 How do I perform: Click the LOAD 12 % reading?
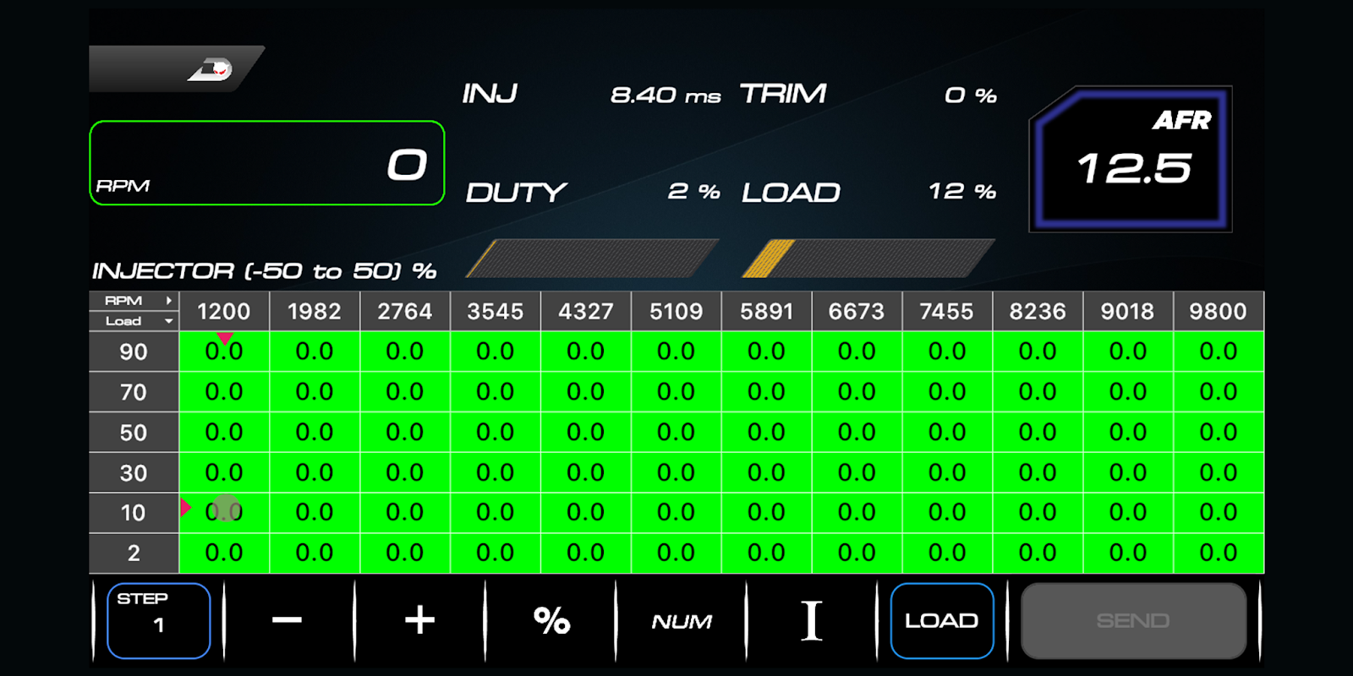(868, 192)
